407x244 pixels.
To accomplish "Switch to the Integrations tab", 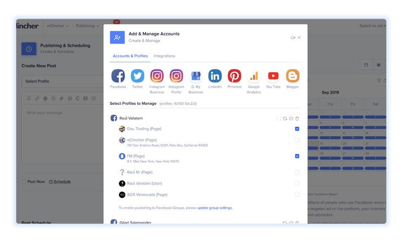I will pos(164,56).
